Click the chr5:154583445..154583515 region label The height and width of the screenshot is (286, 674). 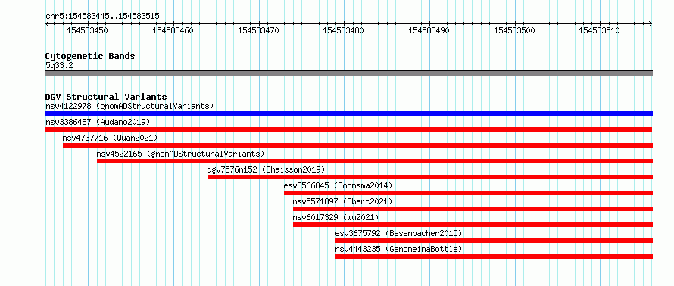tap(102, 17)
